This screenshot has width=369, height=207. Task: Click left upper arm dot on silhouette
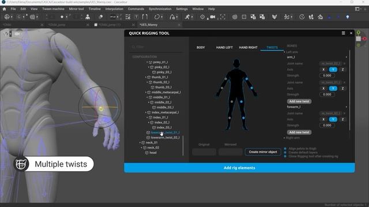(x=247, y=79)
